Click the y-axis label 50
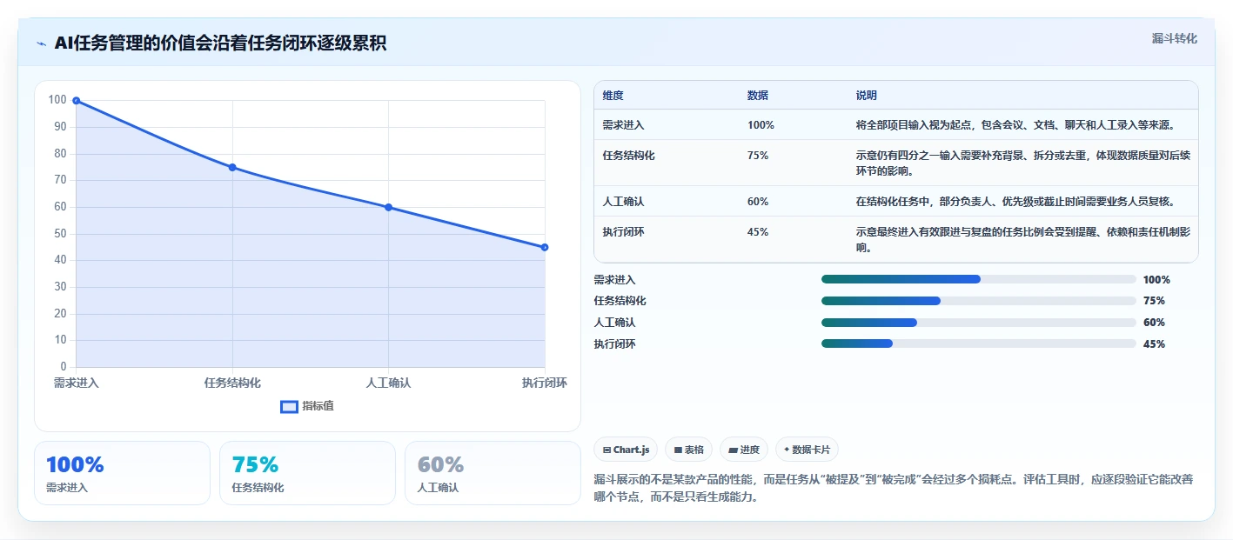This screenshot has width=1233, height=540. pyautogui.click(x=60, y=234)
